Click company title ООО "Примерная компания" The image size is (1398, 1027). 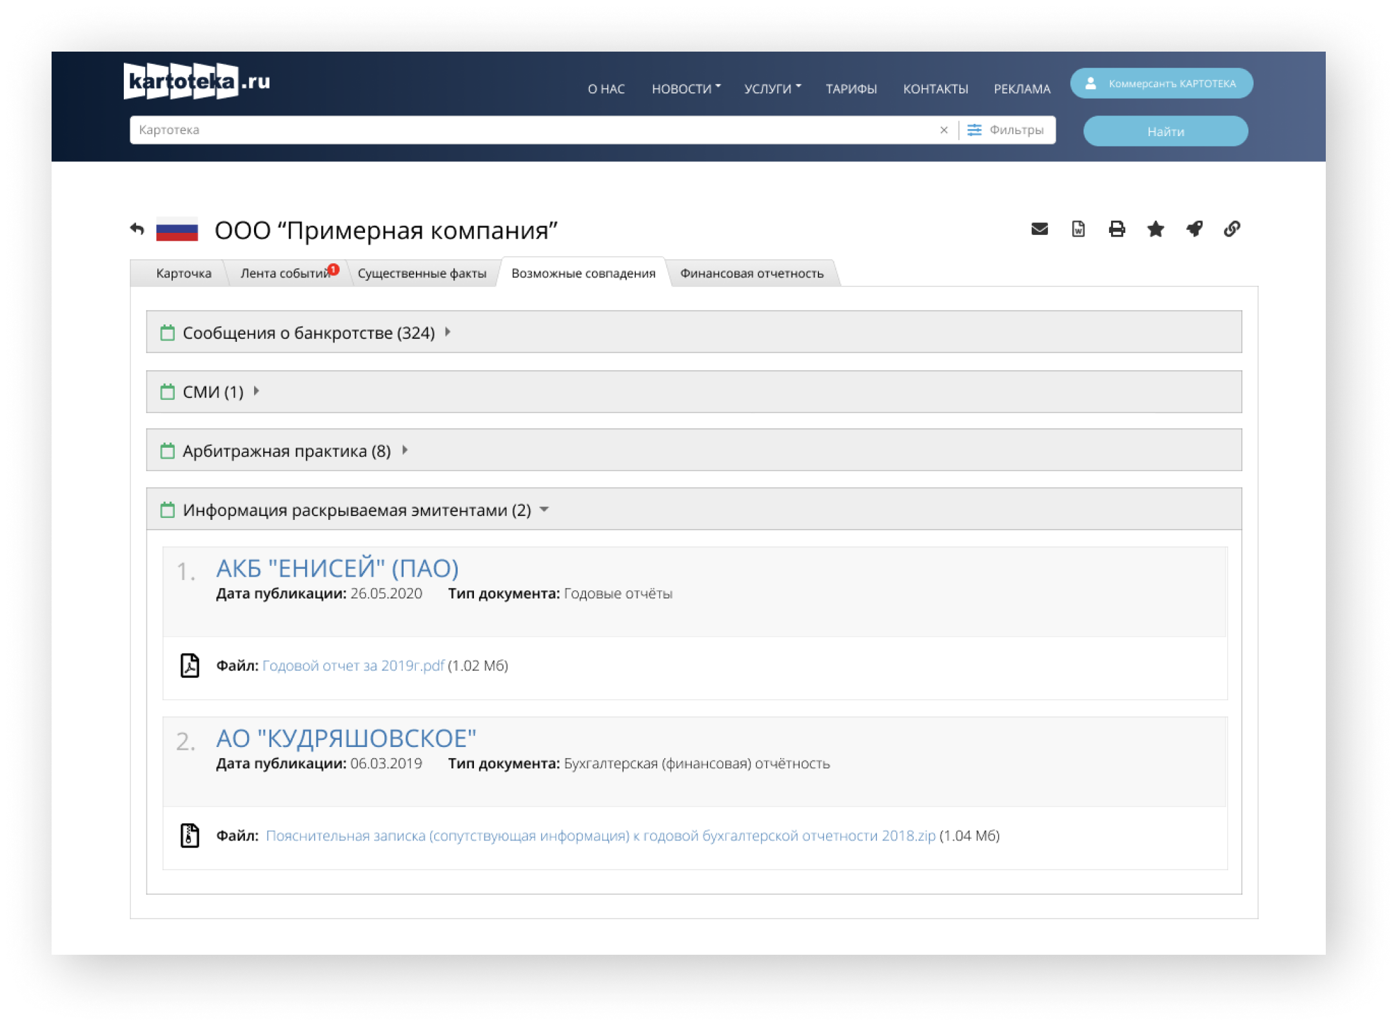pos(386,230)
